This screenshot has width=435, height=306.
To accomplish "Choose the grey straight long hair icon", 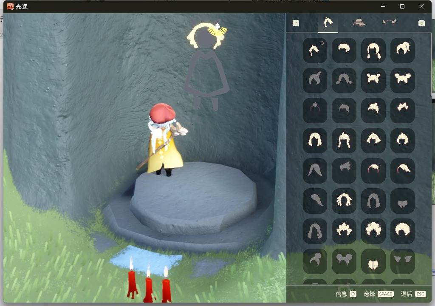I will [373, 201].
